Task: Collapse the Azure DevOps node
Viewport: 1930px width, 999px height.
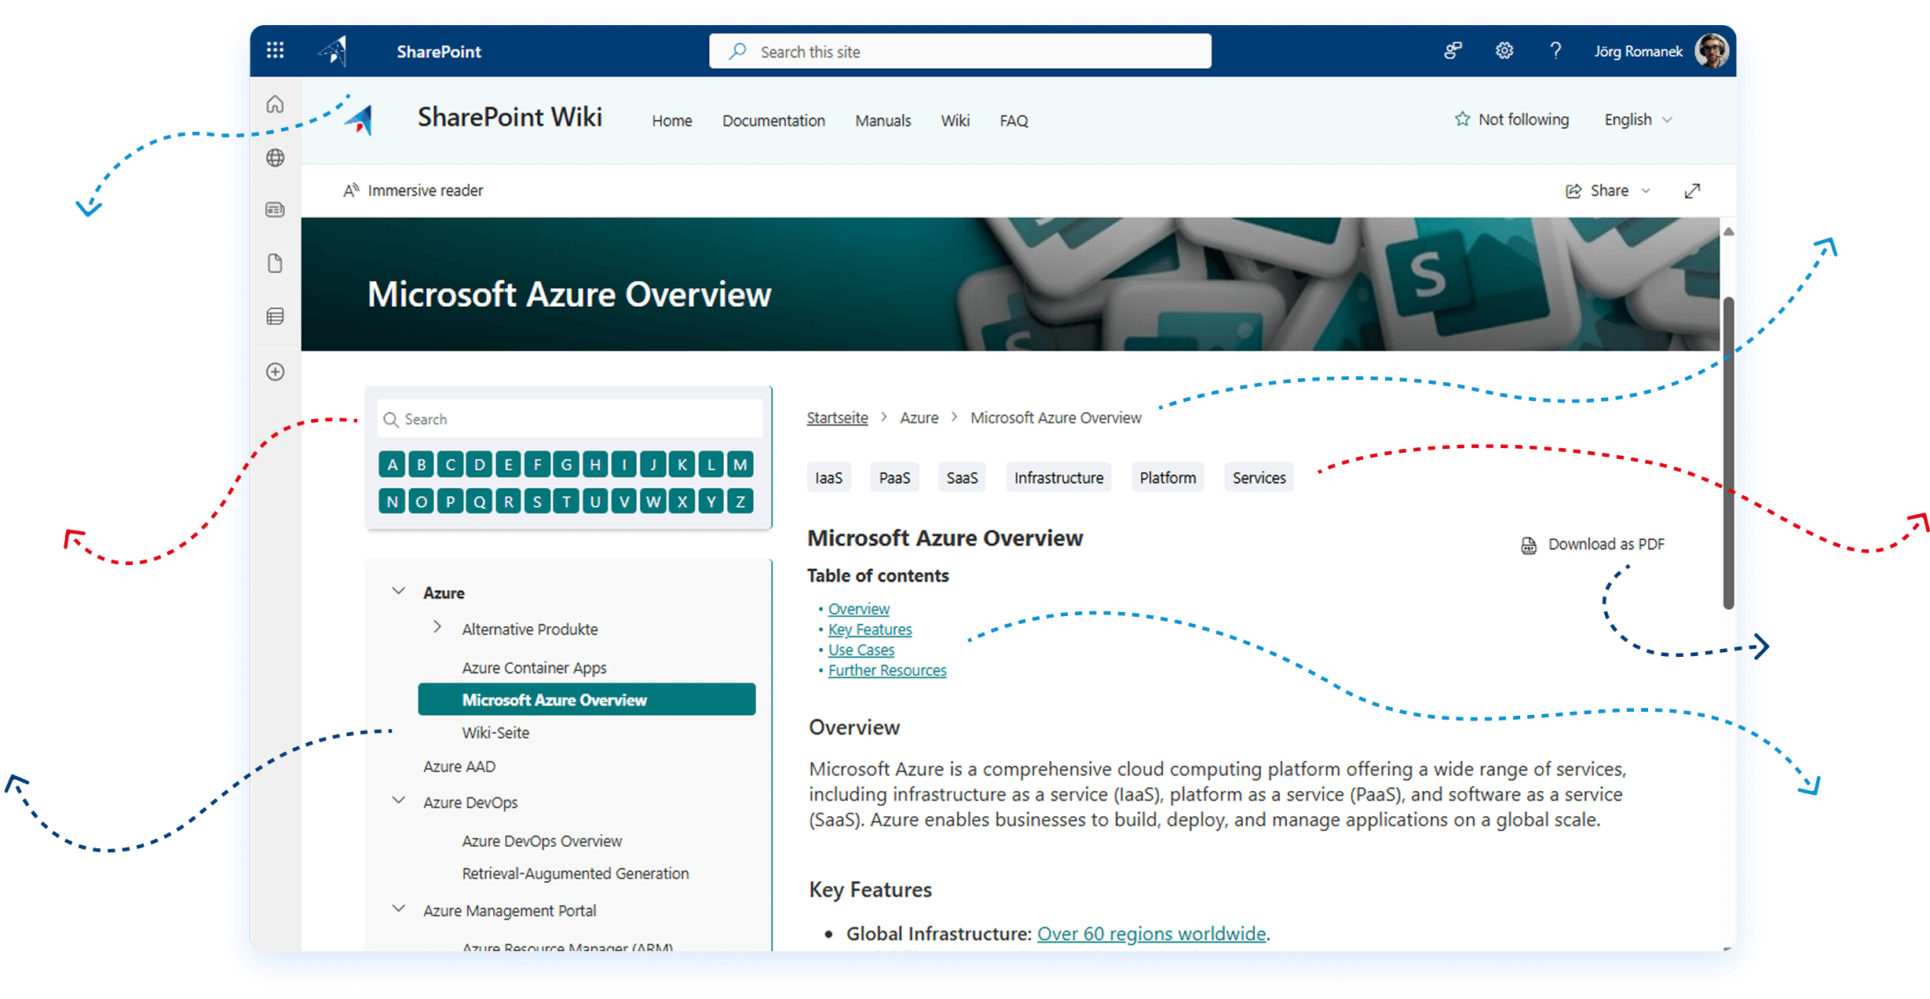Action: pos(399,801)
